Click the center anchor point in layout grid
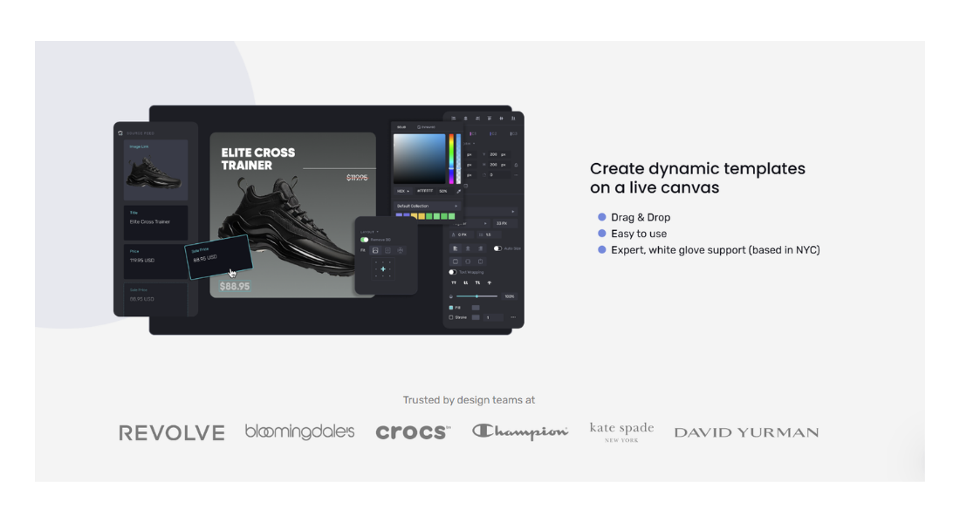Image resolution: width=960 pixels, height=523 pixels. (x=382, y=268)
